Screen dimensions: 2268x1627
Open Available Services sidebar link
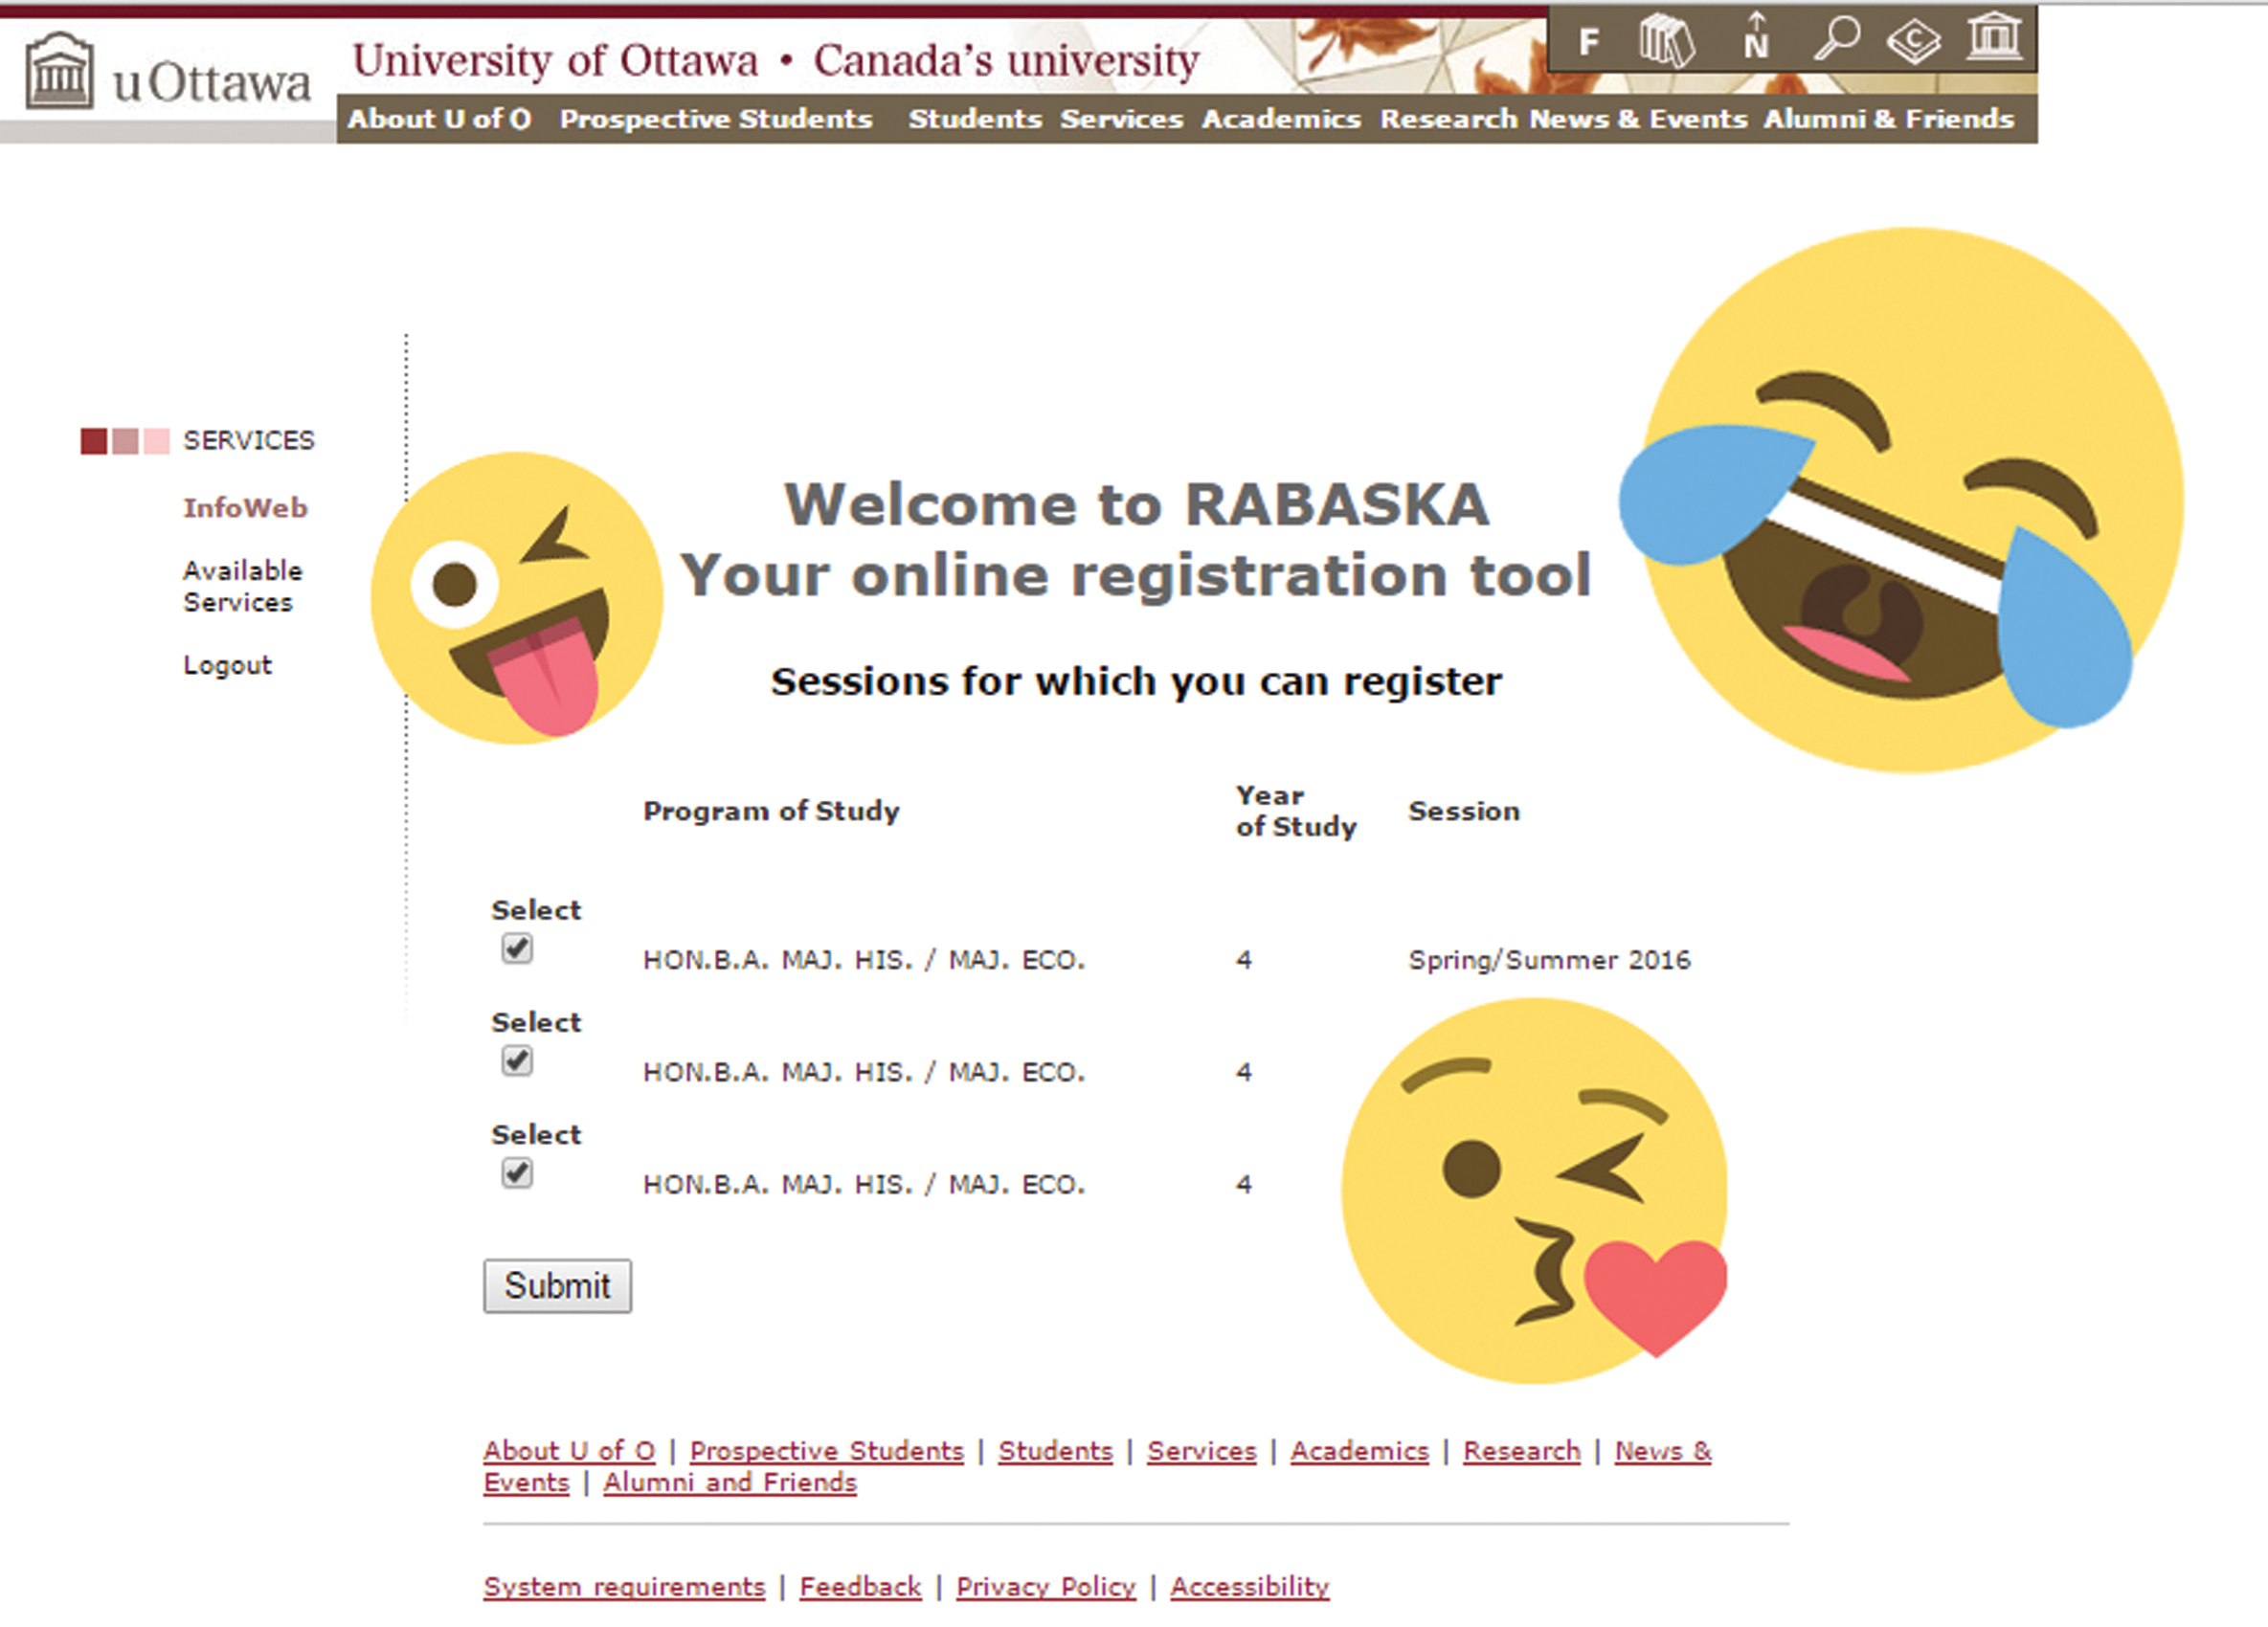click(x=242, y=587)
